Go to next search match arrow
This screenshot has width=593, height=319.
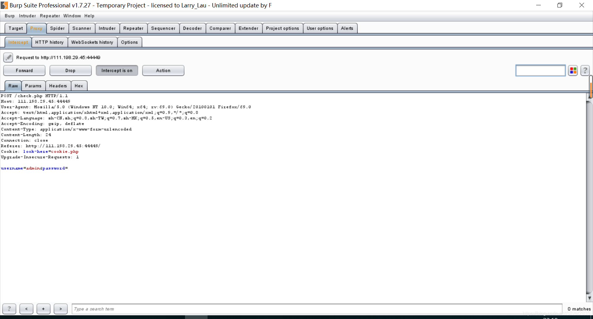tap(61, 308)
